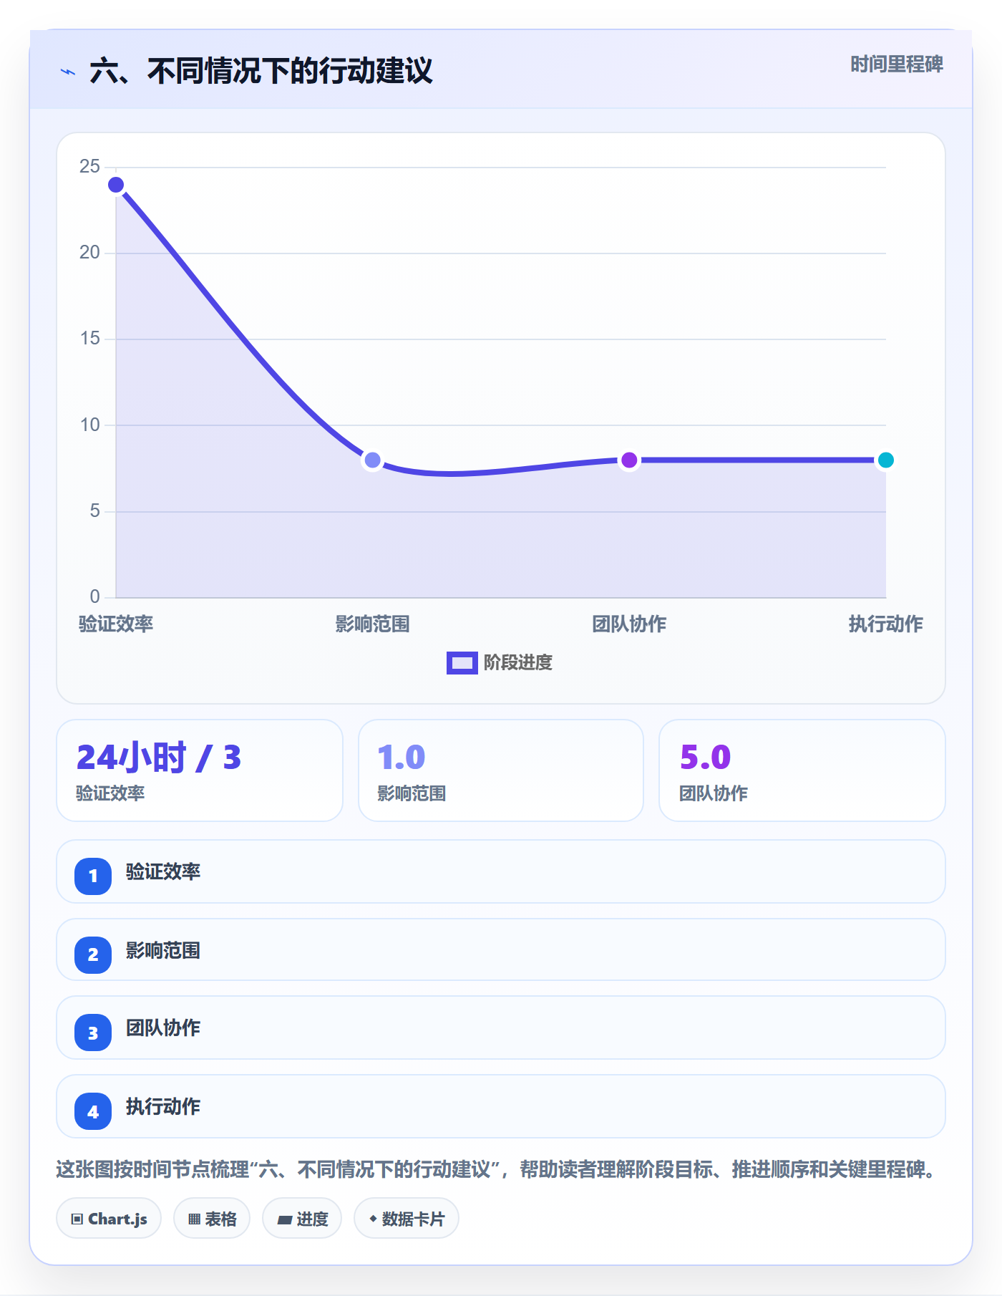Select the 执行动作 data point on the chart
This screenshot has height=1296, width=1002.
[x=885, y=460]
